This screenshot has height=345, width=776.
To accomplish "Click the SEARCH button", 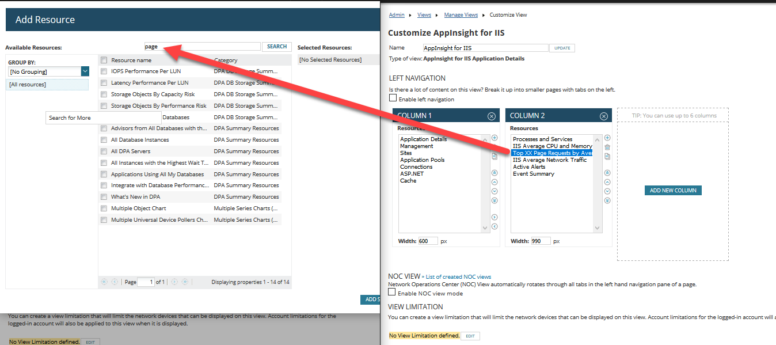I will point(277,47).
